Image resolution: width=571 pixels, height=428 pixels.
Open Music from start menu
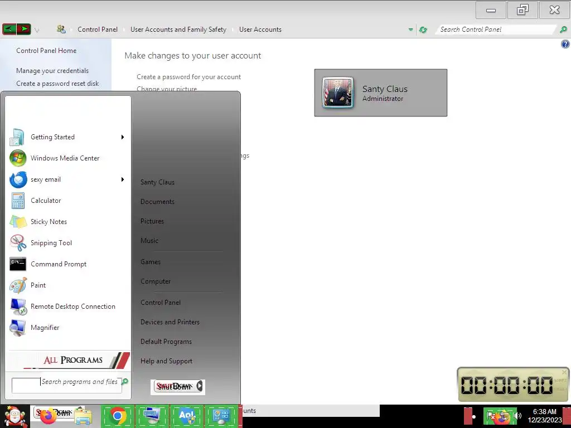click(x=149, y=241)
